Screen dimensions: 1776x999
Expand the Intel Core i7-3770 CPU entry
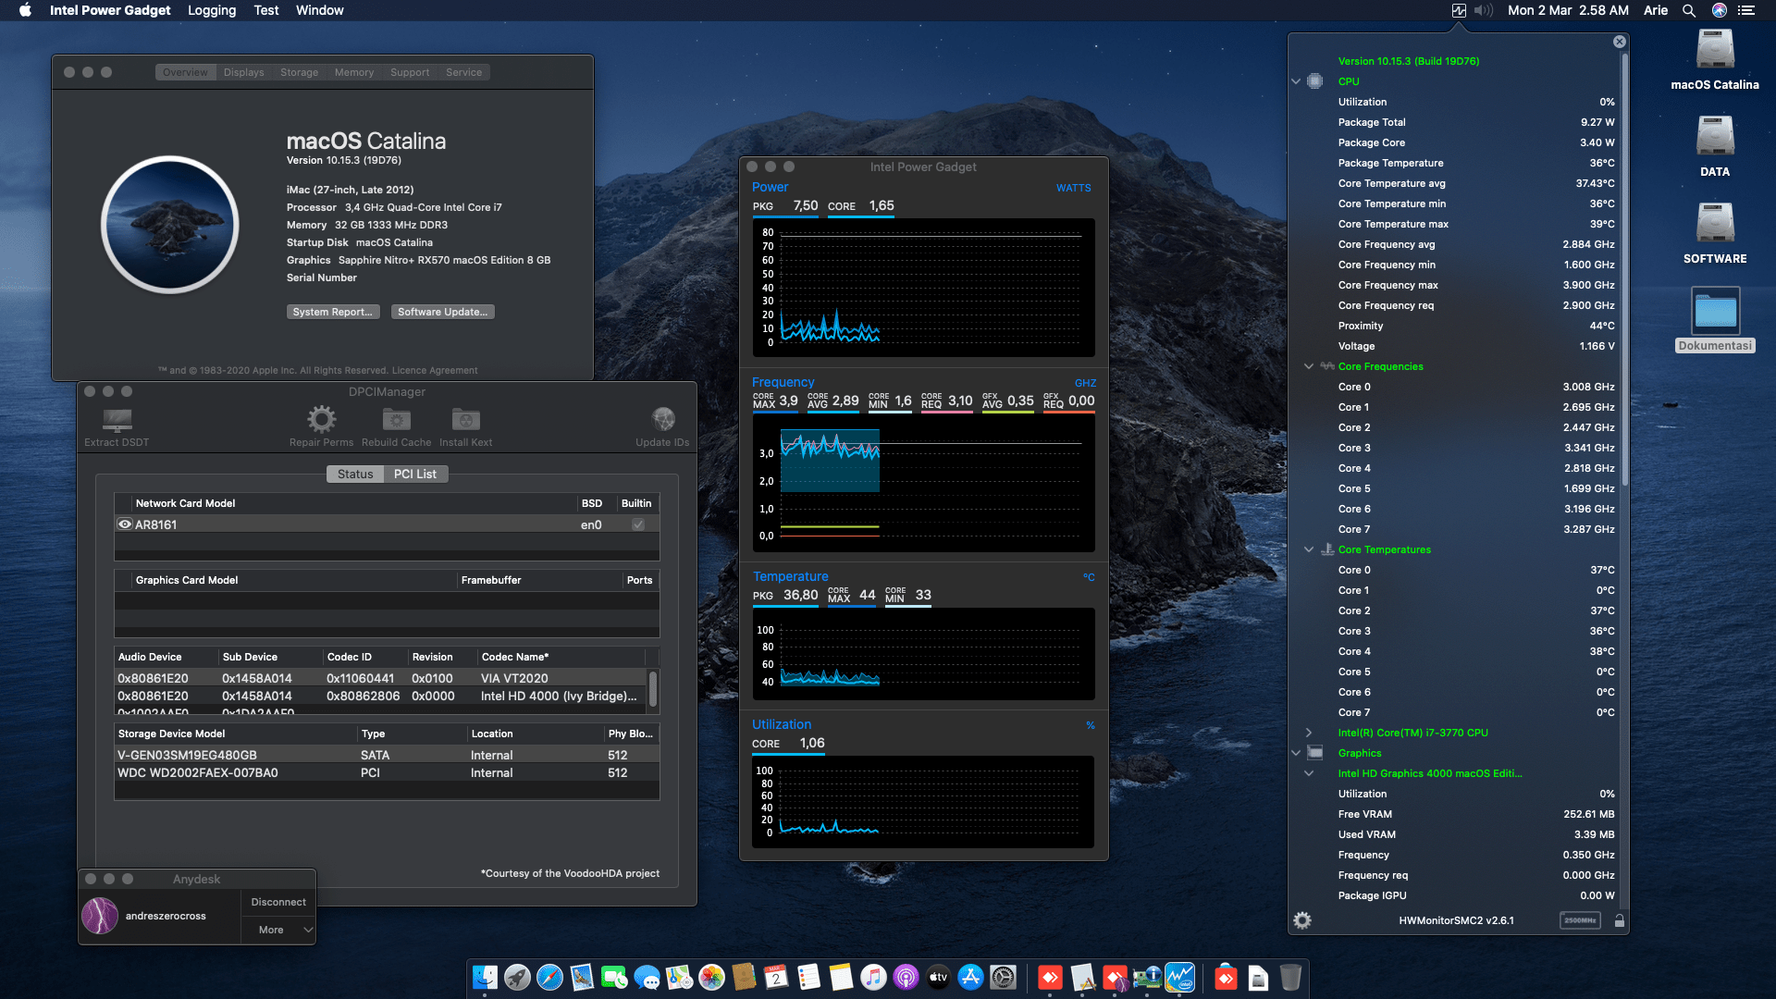click(x=1308, y=732)
